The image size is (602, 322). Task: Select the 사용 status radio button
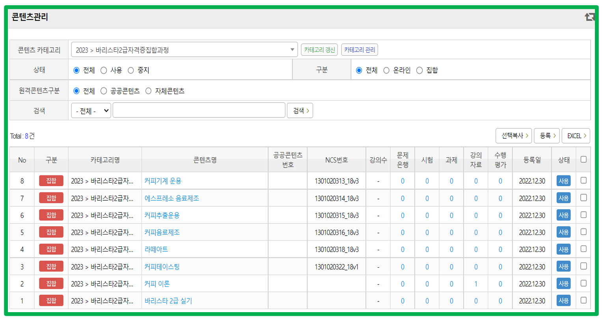pos(104,70)
